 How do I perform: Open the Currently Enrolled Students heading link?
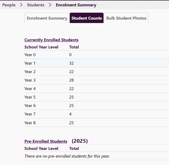click(x=51, y=40)
